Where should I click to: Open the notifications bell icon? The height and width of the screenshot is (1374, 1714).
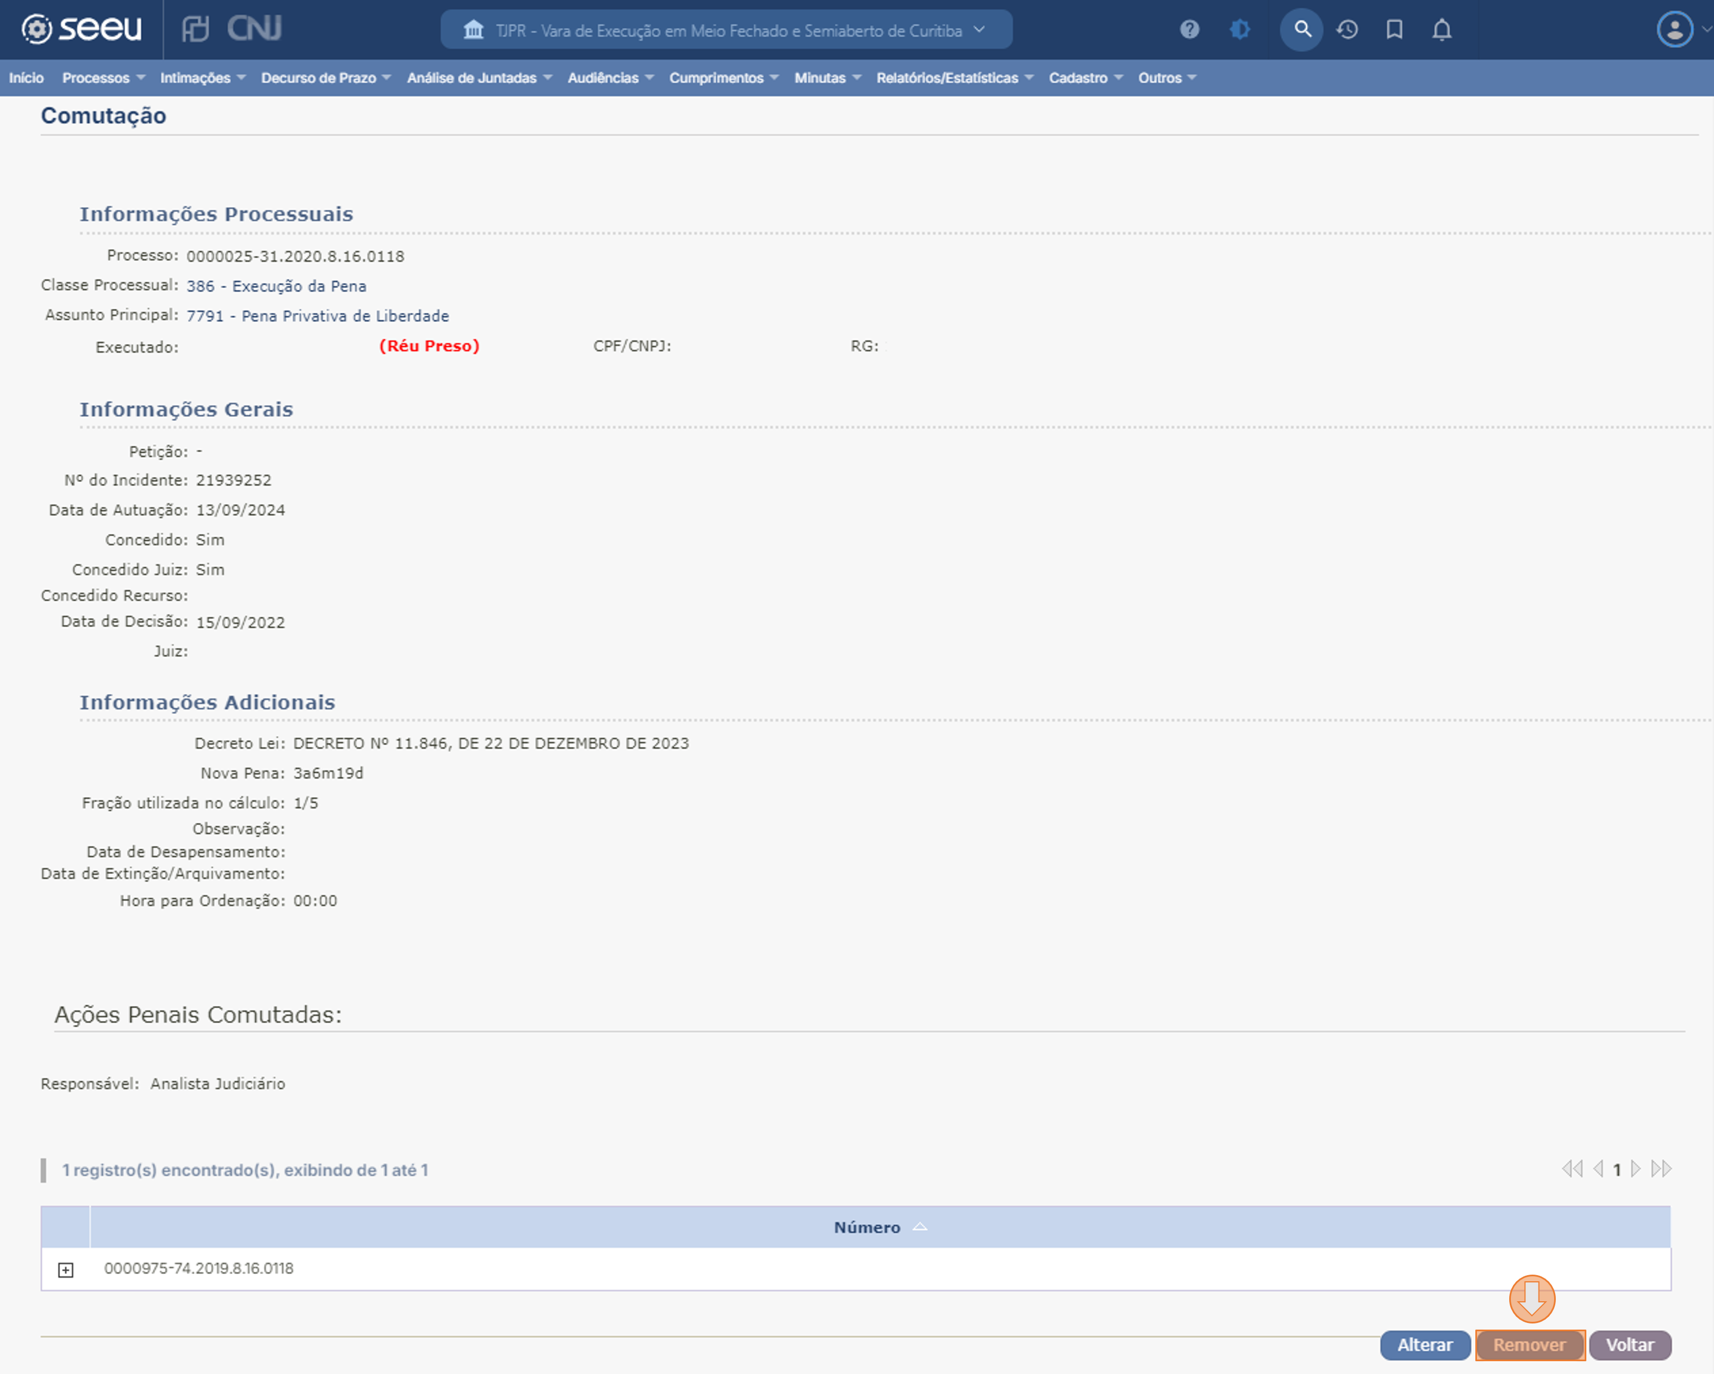pos(1442,30)
